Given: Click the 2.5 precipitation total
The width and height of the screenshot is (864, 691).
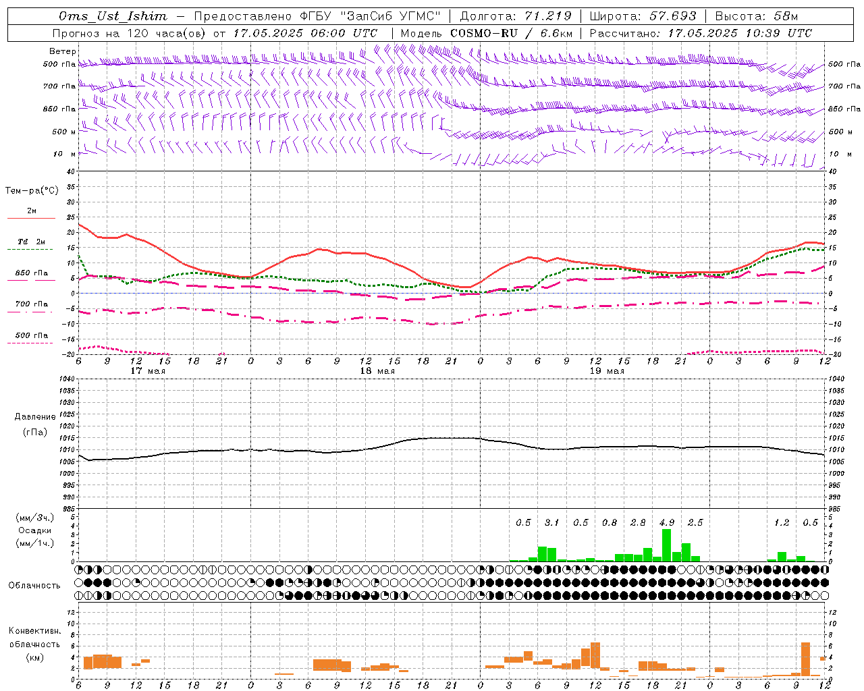Looking at the screenshot, I should point(695,522).
